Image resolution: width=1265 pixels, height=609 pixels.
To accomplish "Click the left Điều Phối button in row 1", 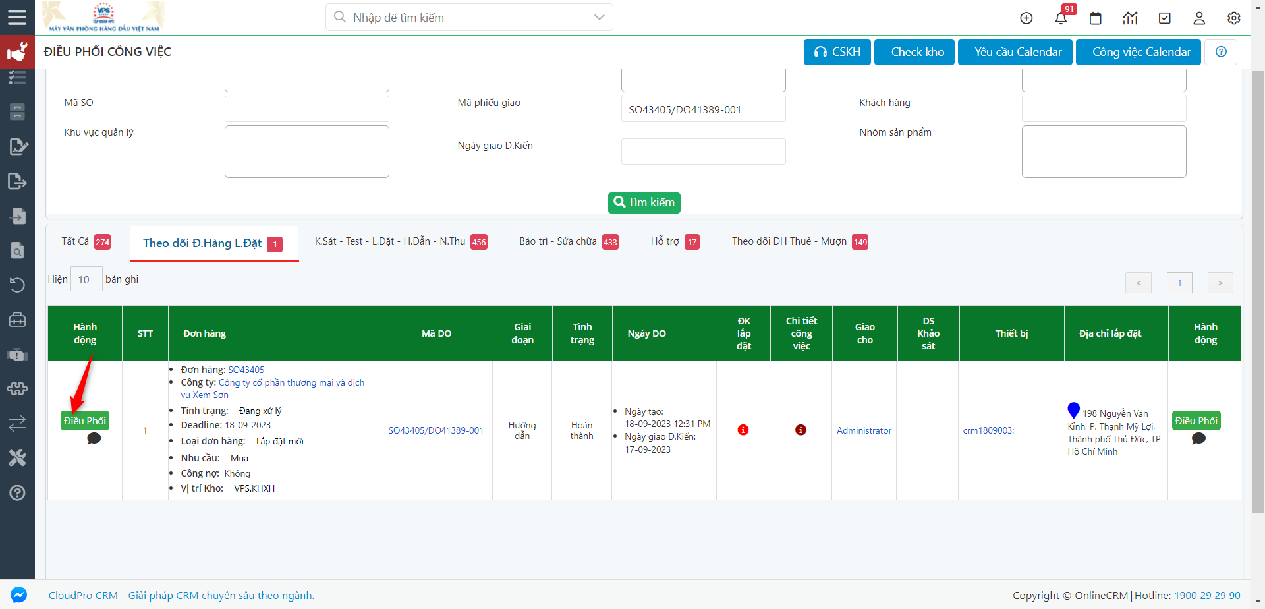I will 85,420.
